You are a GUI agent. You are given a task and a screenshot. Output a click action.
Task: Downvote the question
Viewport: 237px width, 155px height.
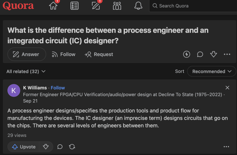coord(214,54)
